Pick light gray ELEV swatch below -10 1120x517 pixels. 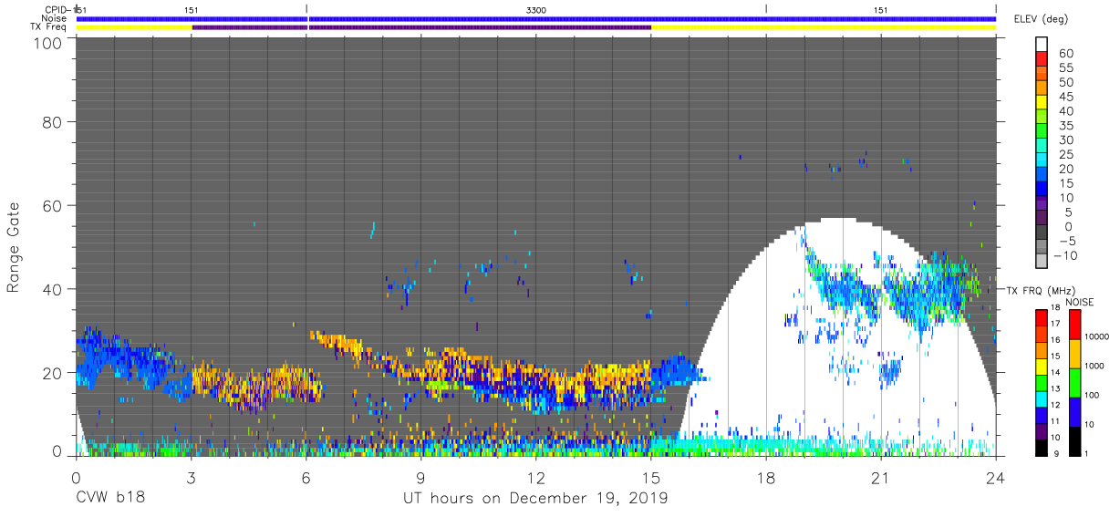click(x=1042, y=261)
